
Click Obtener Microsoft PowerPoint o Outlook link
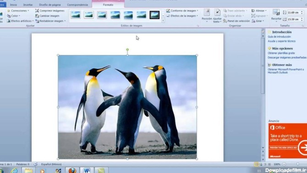pyautogui.click(x=285, y=71)
